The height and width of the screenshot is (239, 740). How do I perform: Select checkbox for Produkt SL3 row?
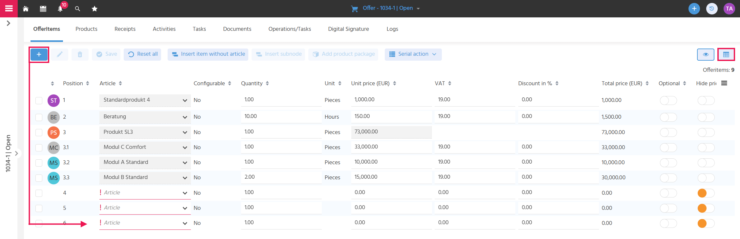coord(39,132)
